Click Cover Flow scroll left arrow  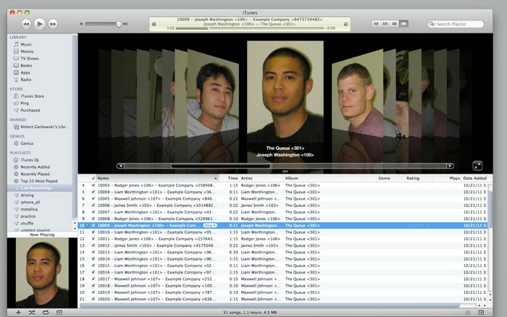click(x=120, y=166)
